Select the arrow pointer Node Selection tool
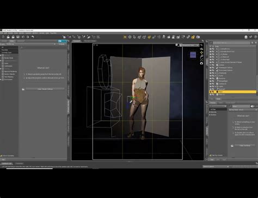The width and height of the screenshot is (258, 198). click(x=134, y=37)
